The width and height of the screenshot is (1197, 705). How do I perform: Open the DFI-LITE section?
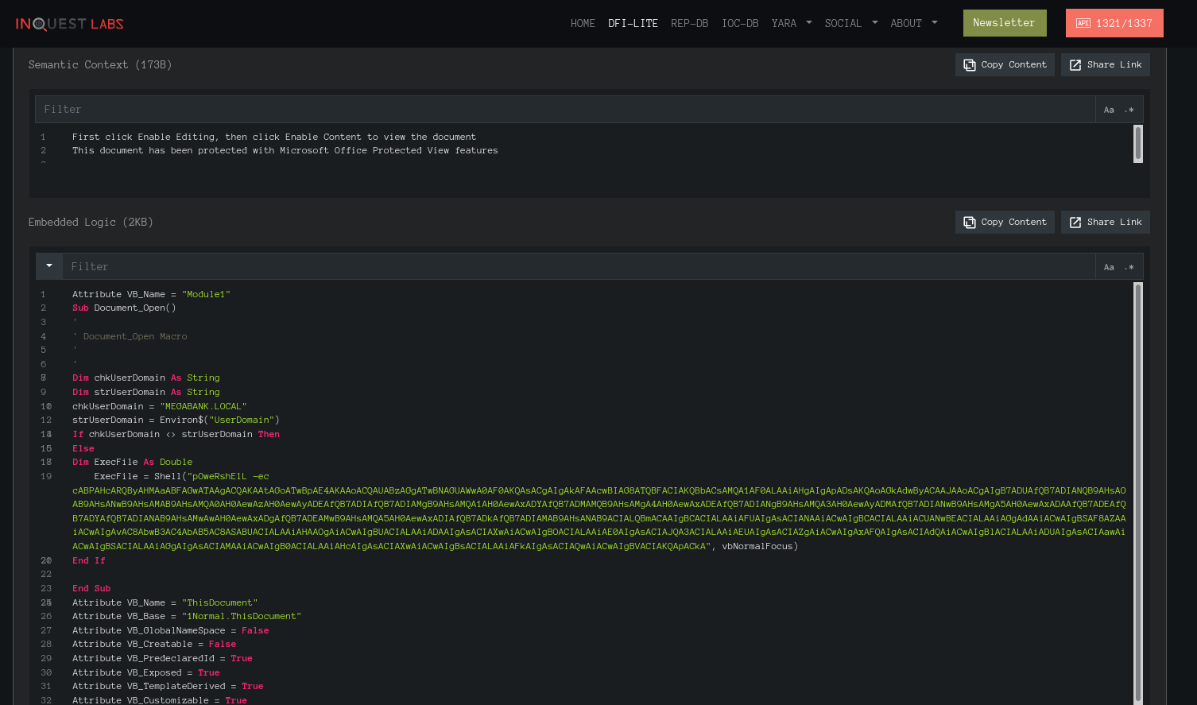coord(633,23)
